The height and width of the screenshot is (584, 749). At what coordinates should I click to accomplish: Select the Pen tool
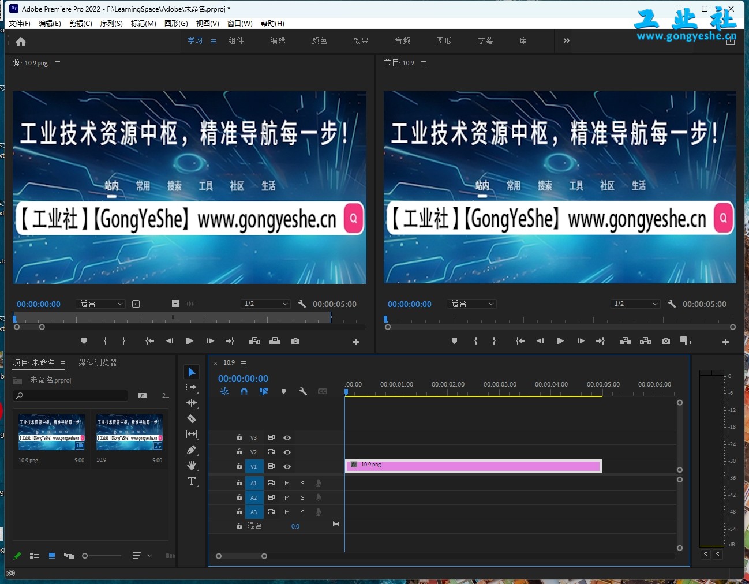[192, 450]
